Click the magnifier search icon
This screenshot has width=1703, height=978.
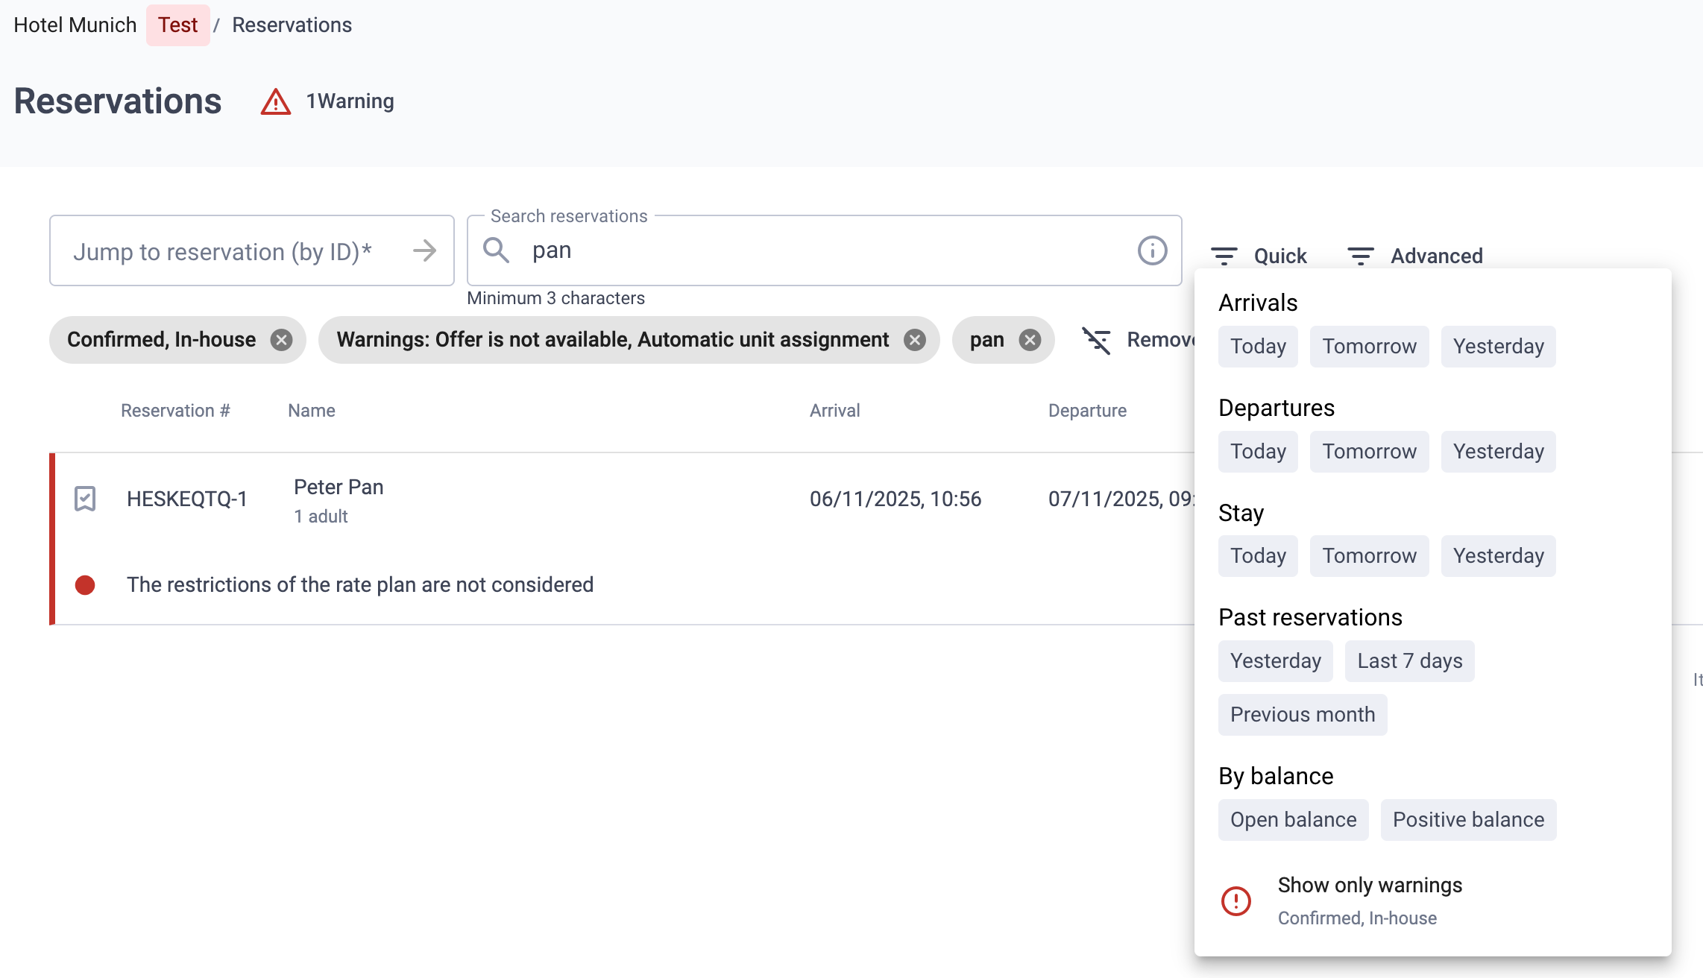496,250
